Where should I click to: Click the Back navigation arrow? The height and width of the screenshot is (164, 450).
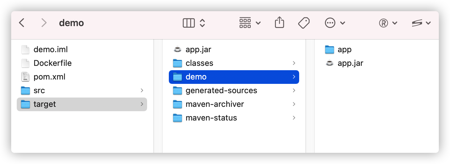coord(22,23)
